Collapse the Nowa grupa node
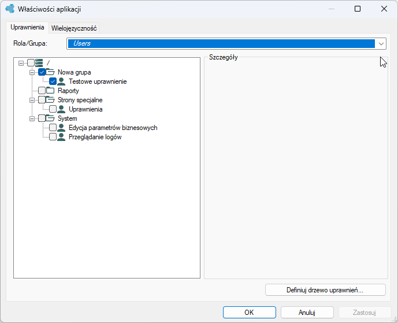This screenshot has width=398, height=323. tap(32, 72)
